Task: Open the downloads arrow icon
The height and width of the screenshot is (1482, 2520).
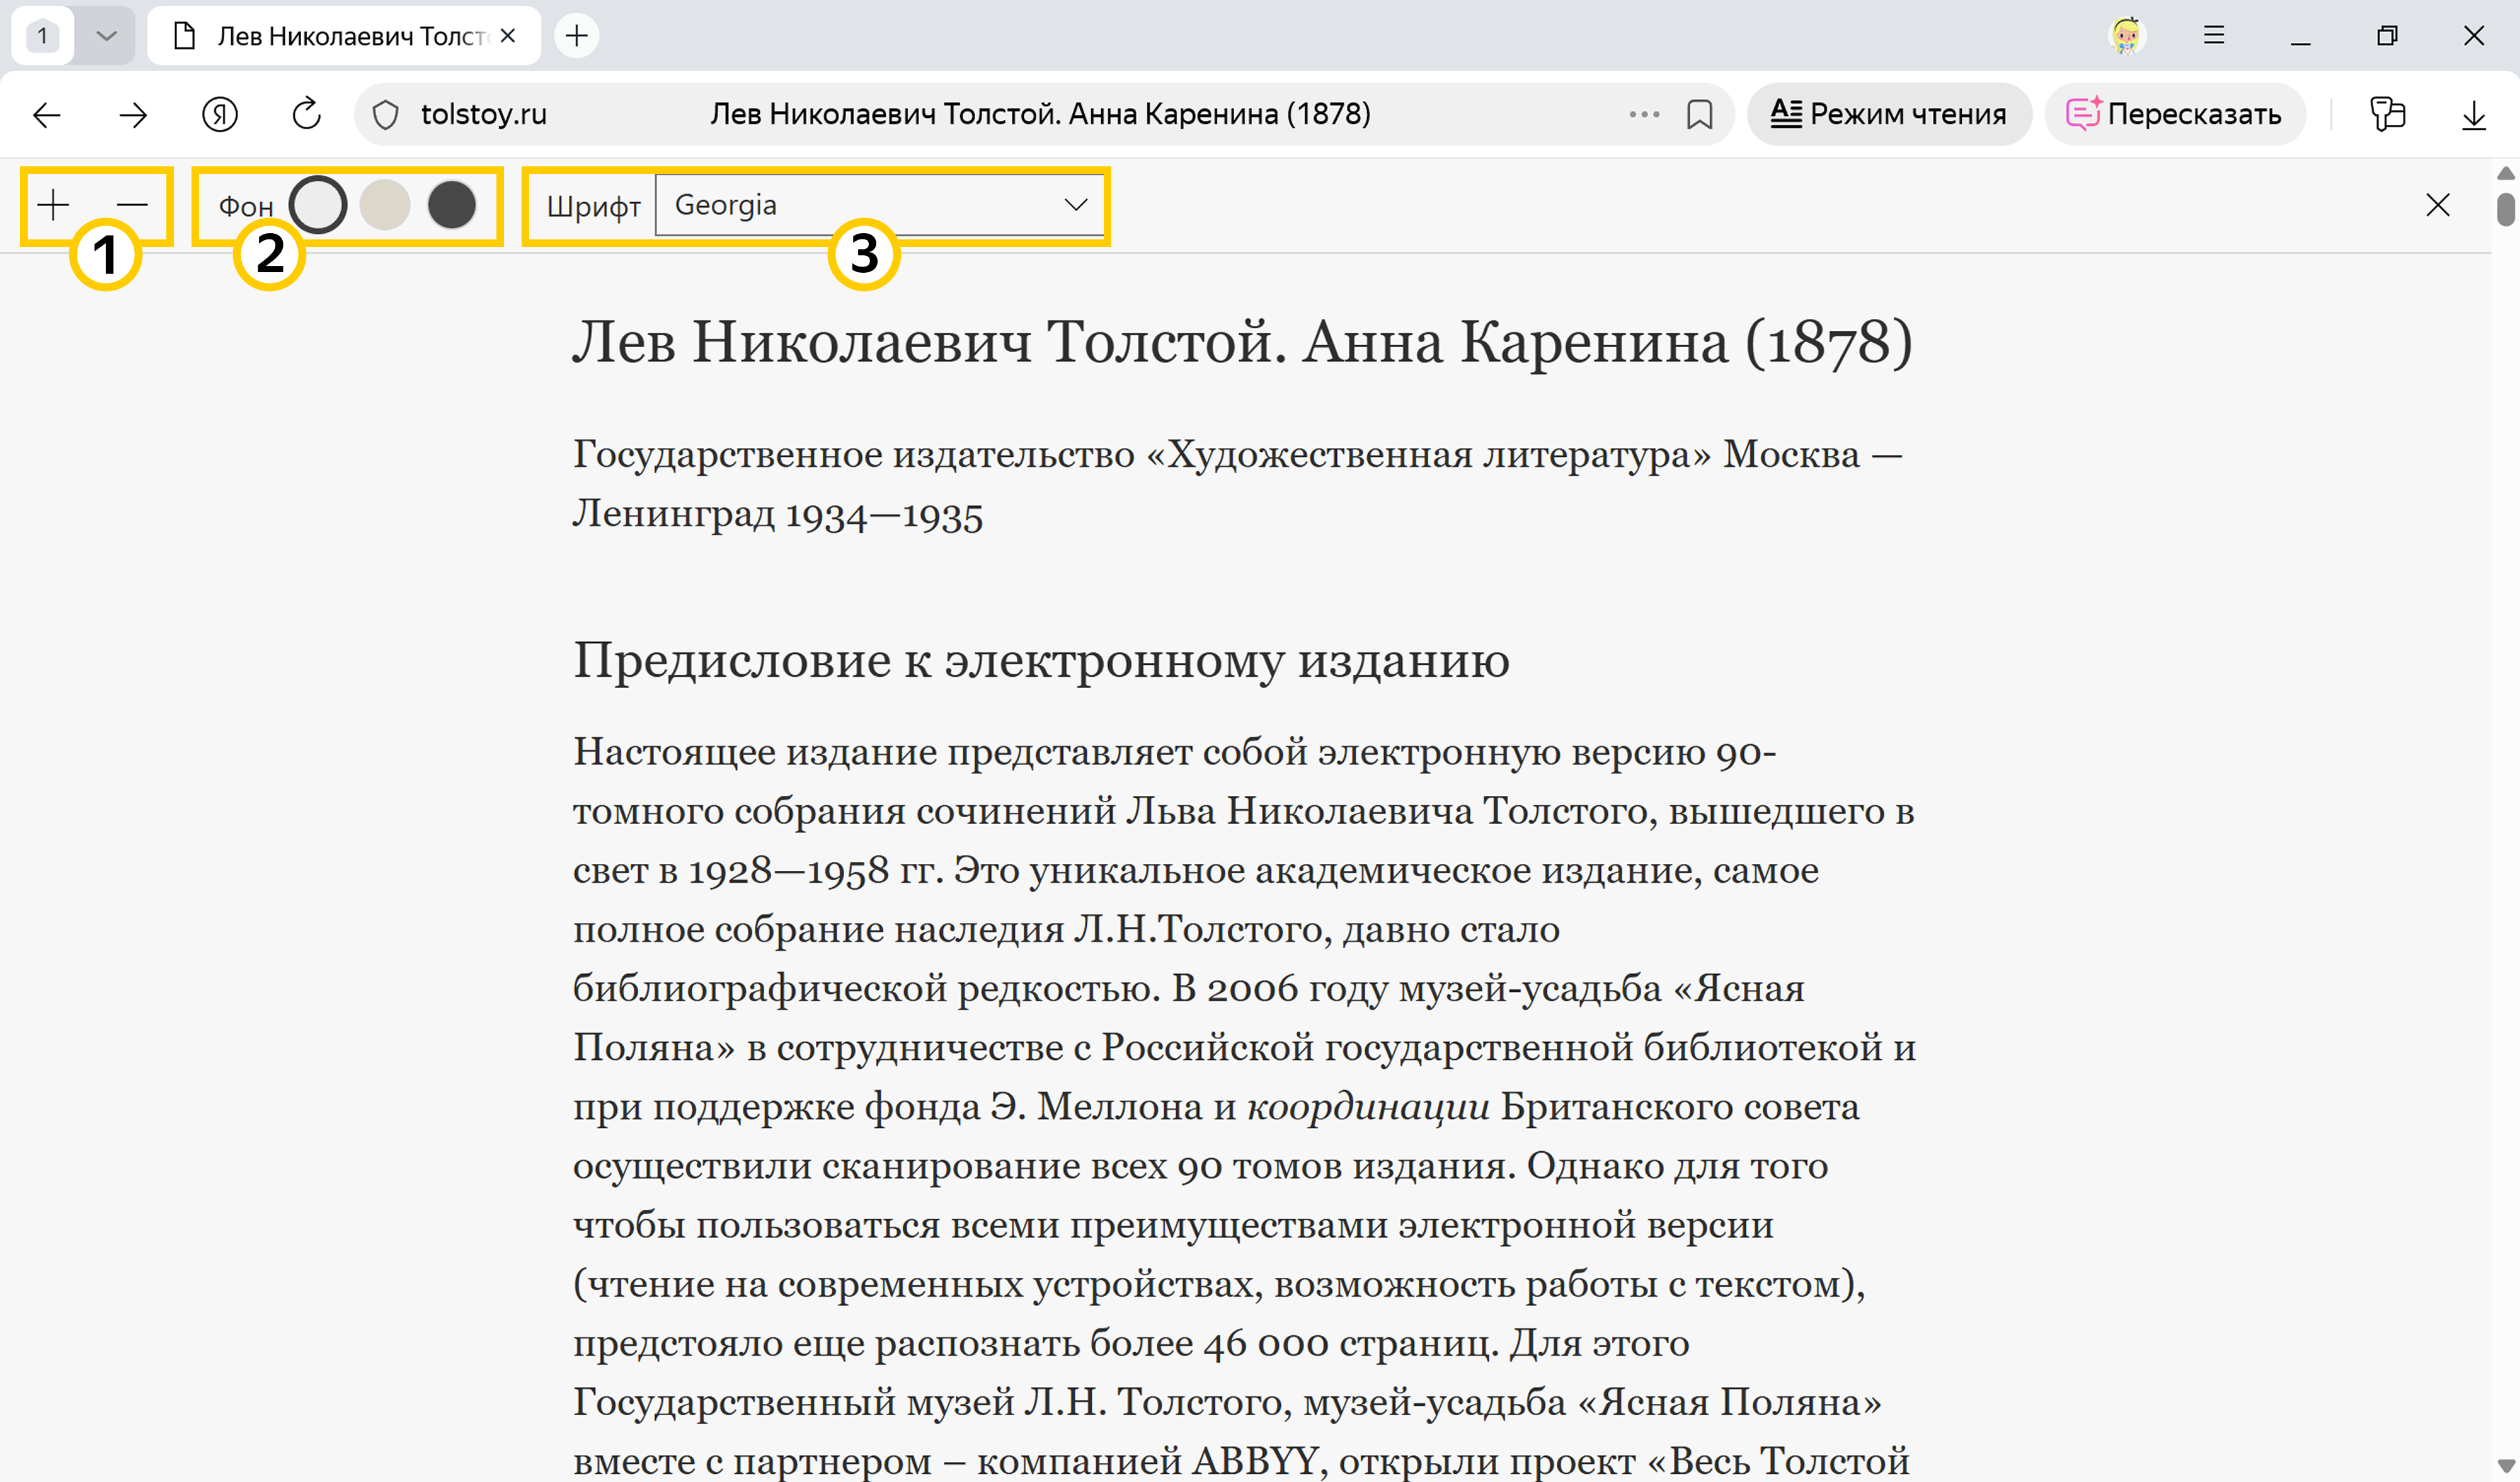Action: [x=2473, y=115]
